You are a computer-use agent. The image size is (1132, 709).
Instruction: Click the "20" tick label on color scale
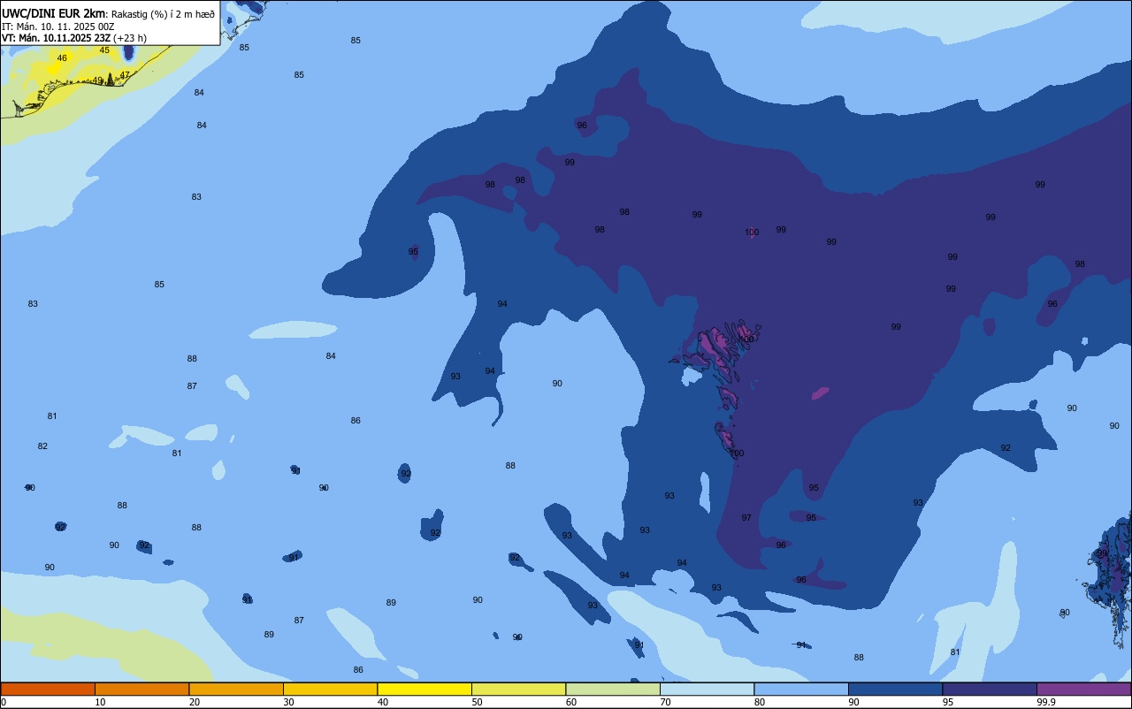pyautogui.click(x=195, y=702)
